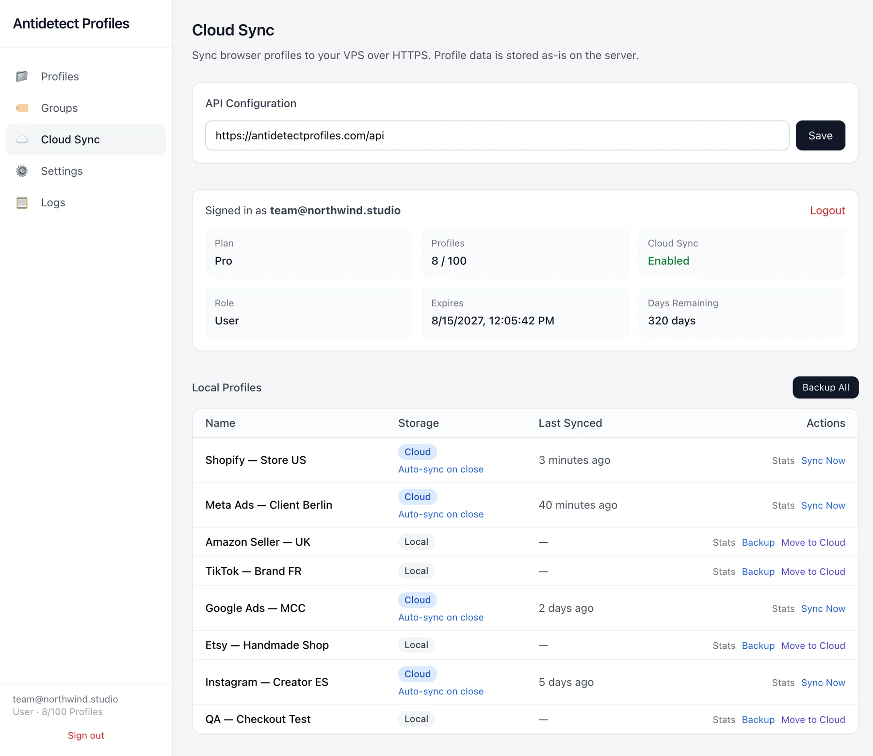Click the Antidetect Profiles app title
The height and width of the screenshot is (756, 873).
pyautogui.click(x=71, y=23)
